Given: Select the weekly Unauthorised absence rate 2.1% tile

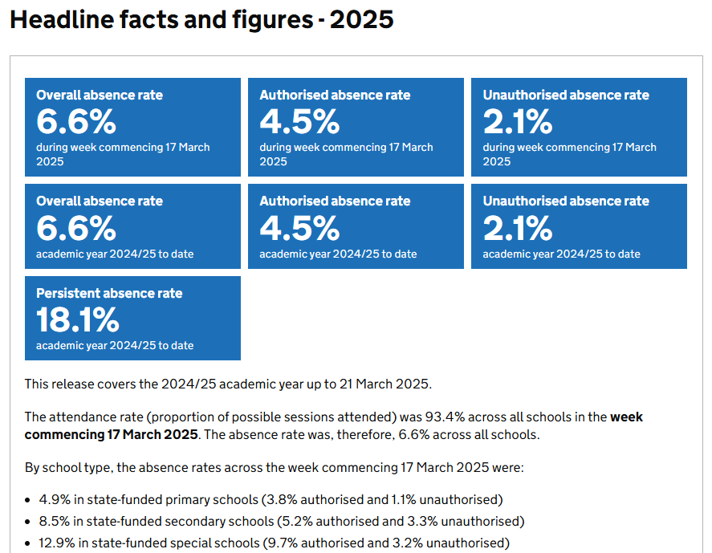Looking at the screenshot, I should [579, 127].
